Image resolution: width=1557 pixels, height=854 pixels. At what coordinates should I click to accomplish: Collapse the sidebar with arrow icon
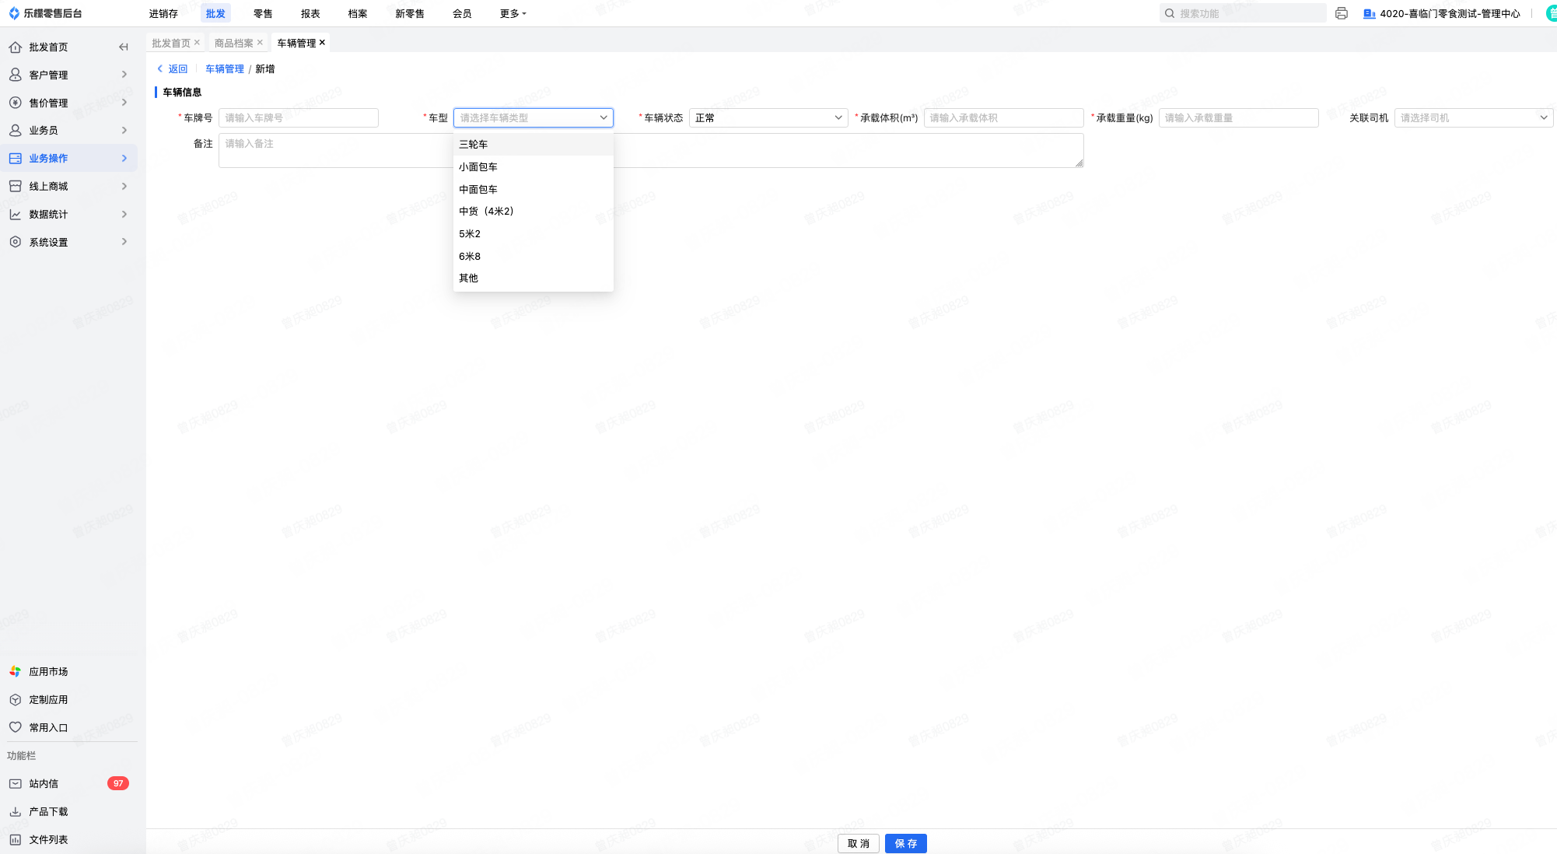(x=123, y=47)
